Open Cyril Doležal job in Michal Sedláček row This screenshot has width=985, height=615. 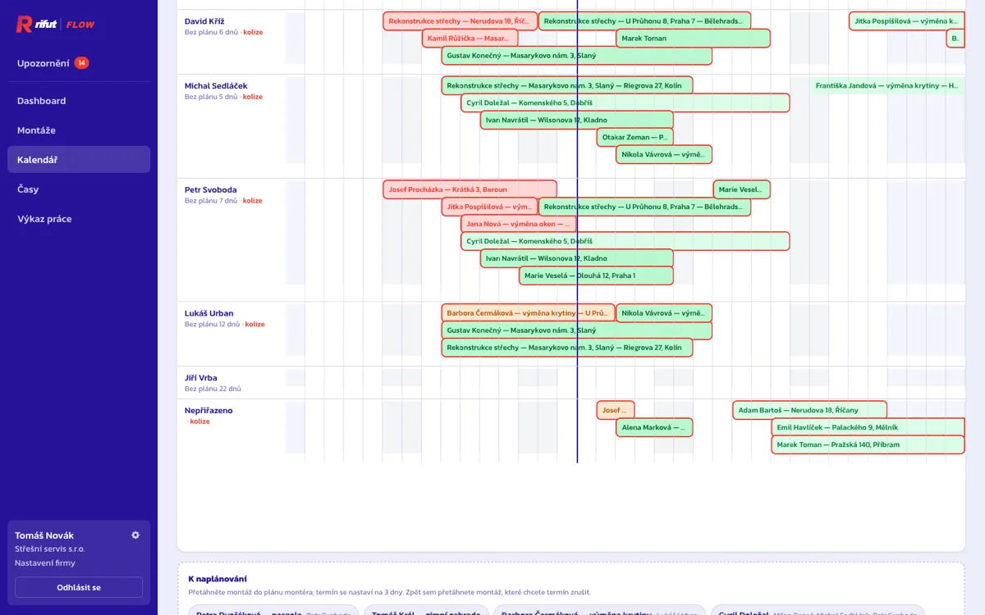625,103
